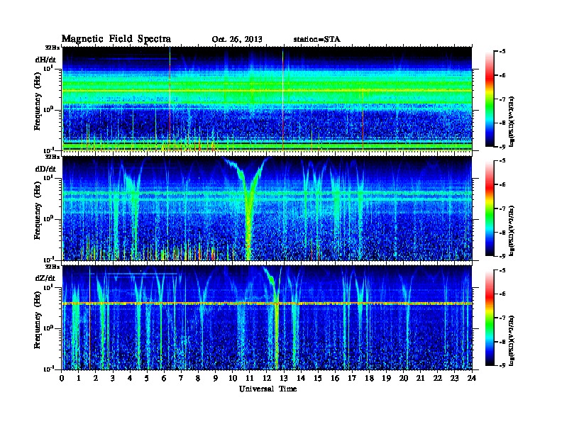Click the "4" hour tick label
This screenshot has width=562, height=434.
[130, 378]
